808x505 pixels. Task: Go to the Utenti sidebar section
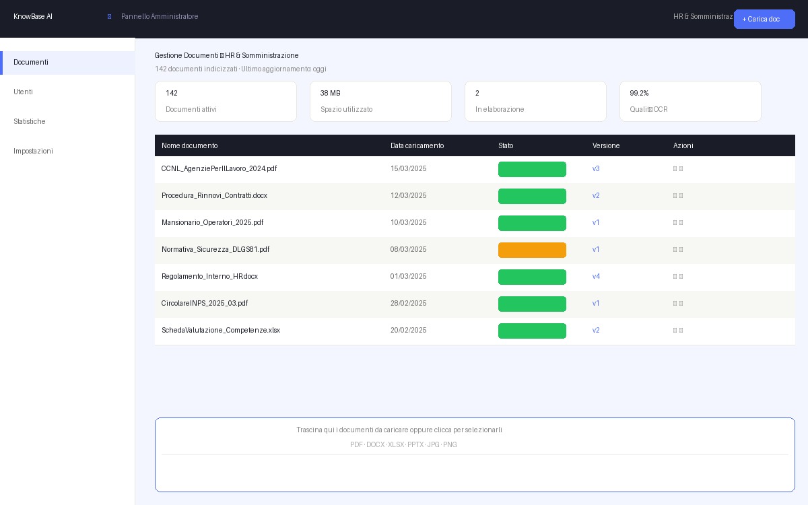tap(24, 92)
